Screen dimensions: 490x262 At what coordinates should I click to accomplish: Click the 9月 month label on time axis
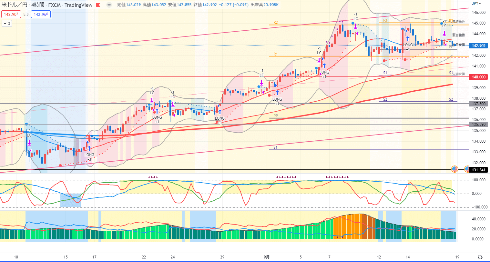click(x=267, y=257)
